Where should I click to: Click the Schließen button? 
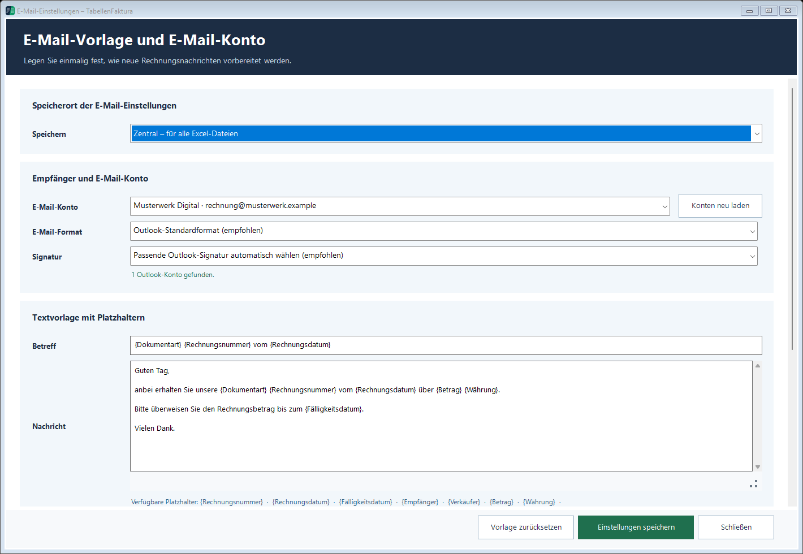[x=736, y=527]
